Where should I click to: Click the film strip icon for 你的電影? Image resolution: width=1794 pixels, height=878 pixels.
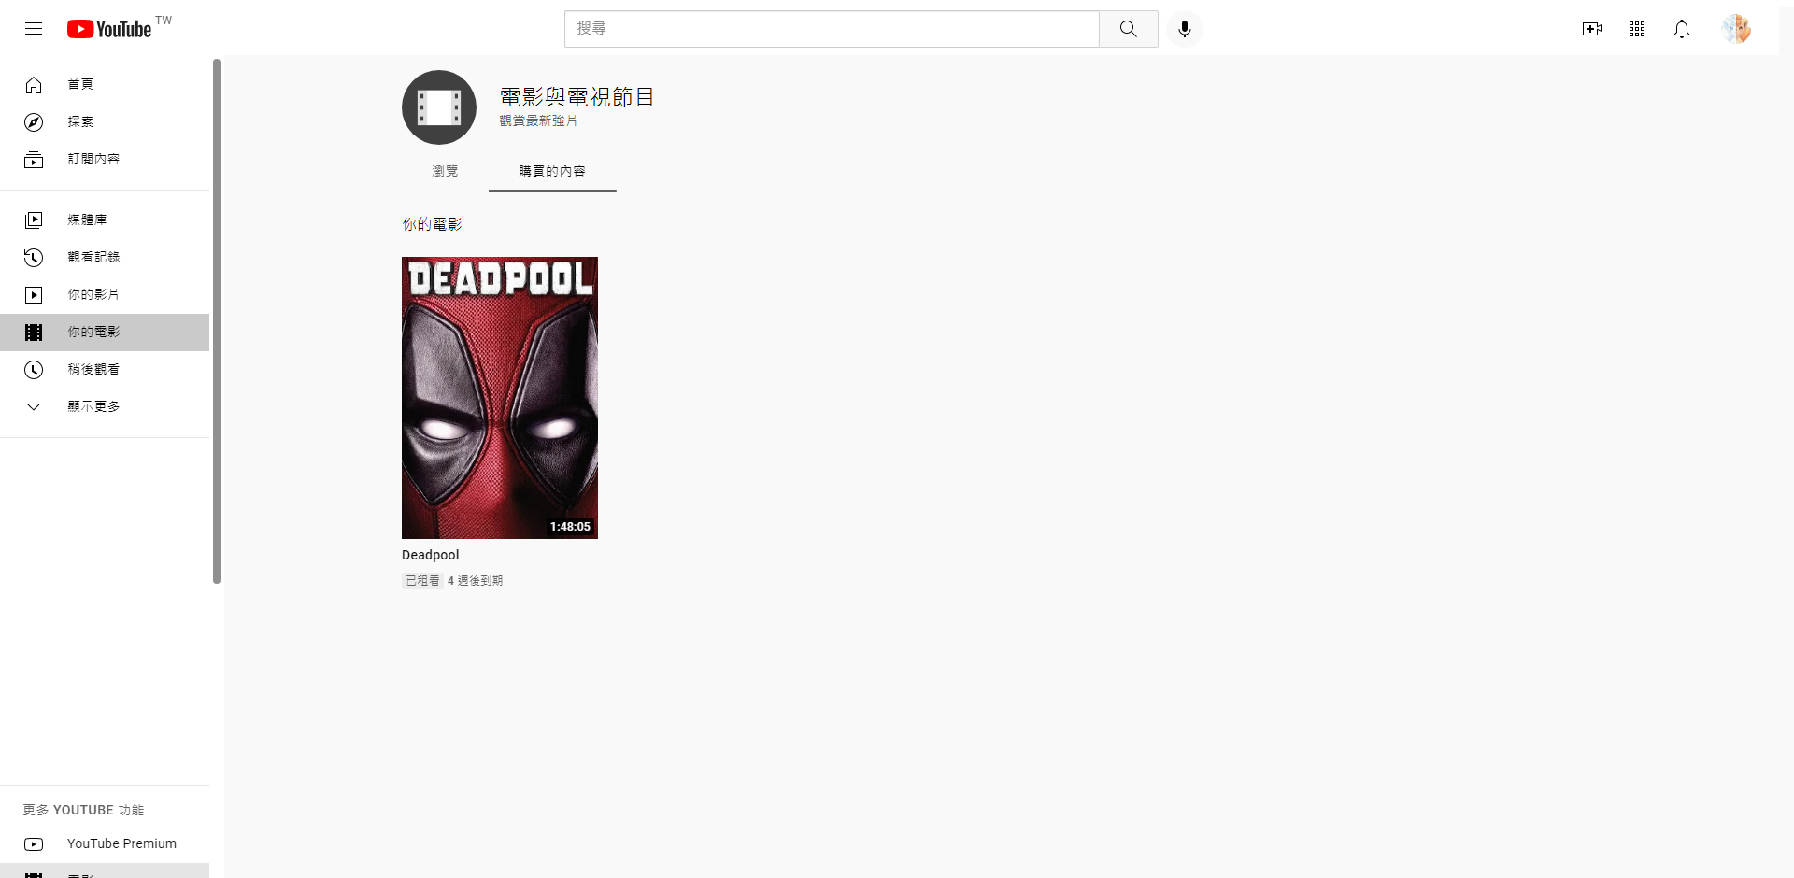pos(34,333)
